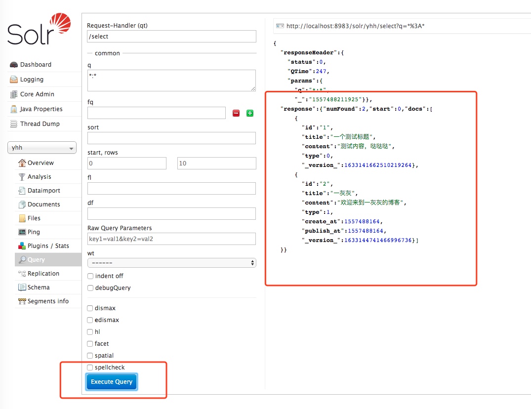View the Thread Dump
531x409 pixels.
pyautogui.click(x=40, y=124)
